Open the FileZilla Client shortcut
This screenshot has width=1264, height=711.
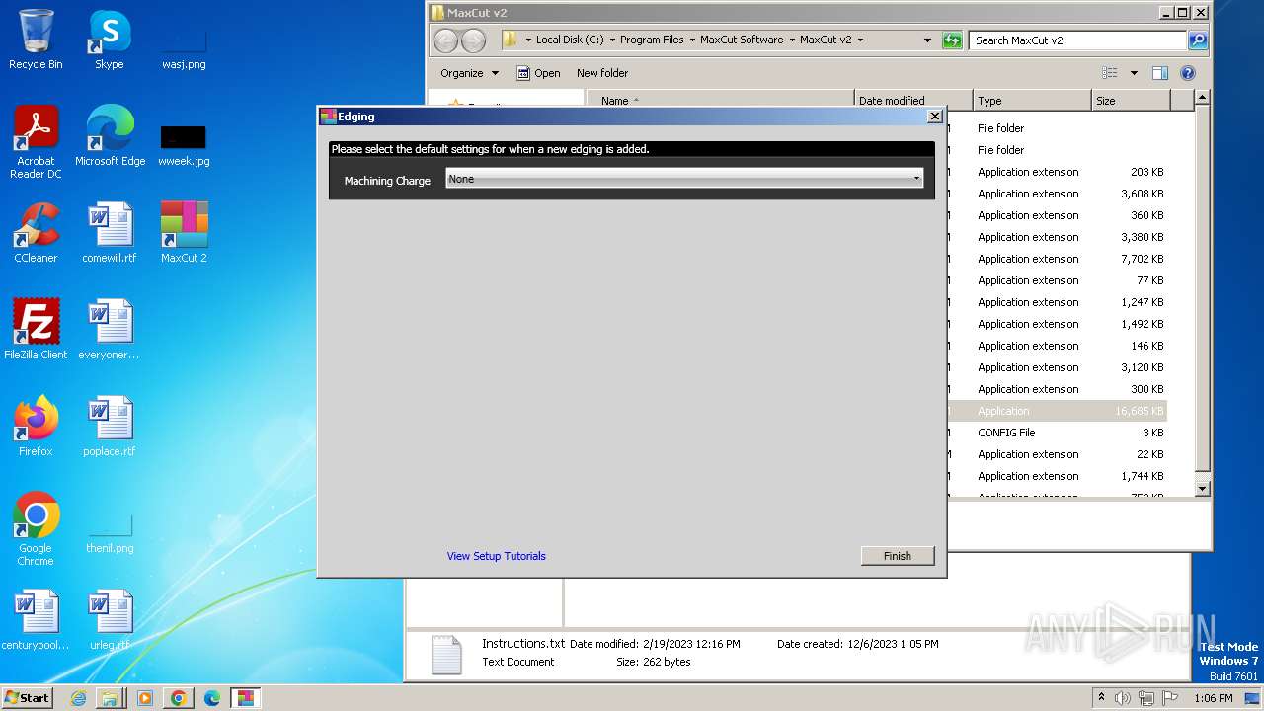click(x=36, y=330)
